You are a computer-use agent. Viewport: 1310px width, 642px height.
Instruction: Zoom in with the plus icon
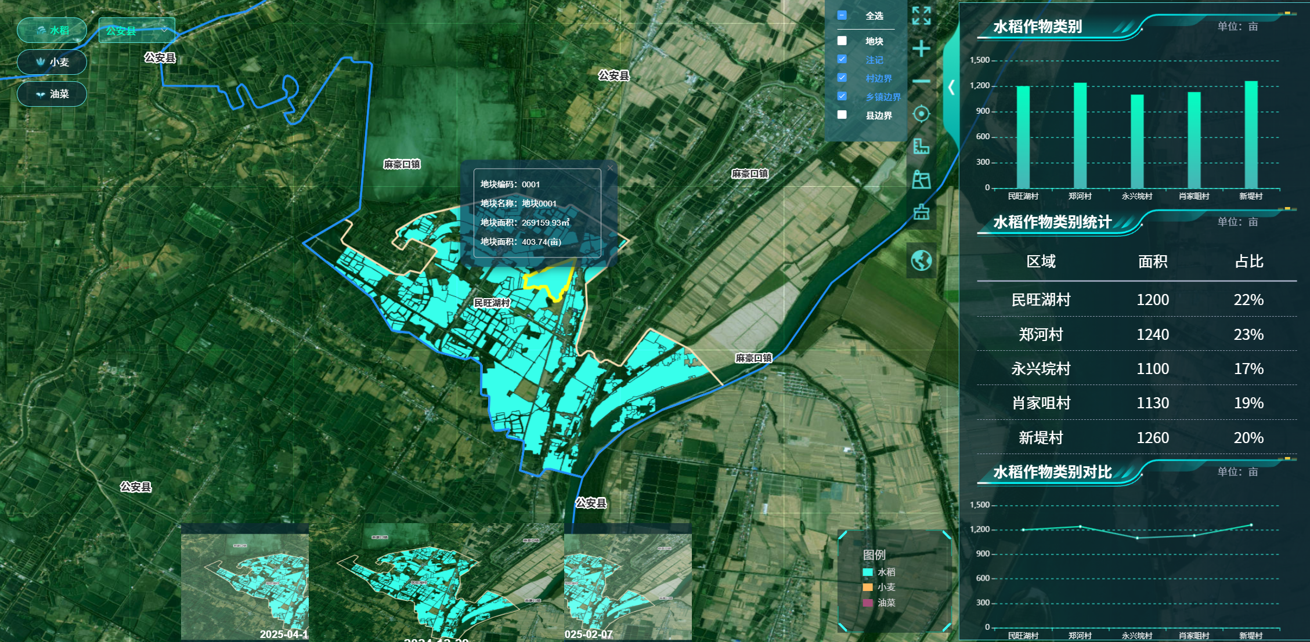(921, 49)
